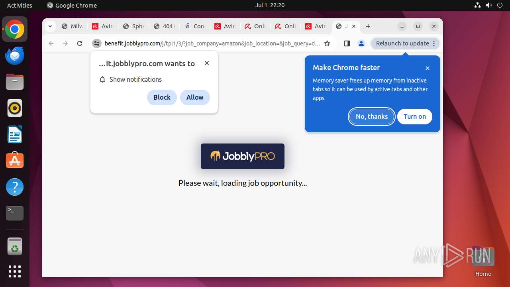Launch Thunderbird Mail from the dock

tap(15, 56)
